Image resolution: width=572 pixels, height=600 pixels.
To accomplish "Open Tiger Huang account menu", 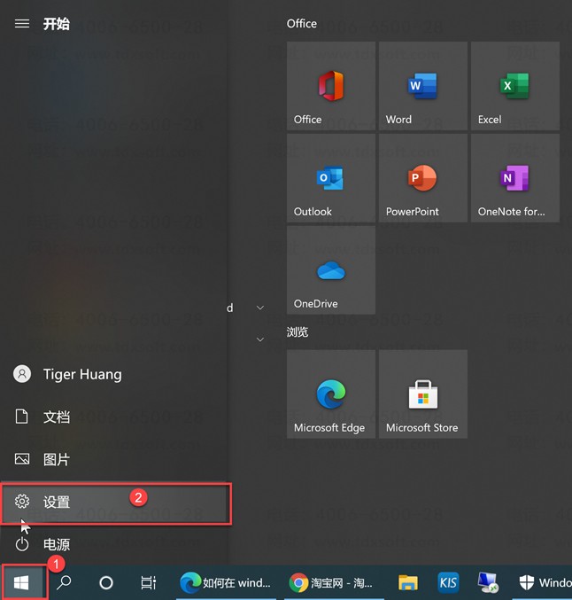I will pos(115,374).
